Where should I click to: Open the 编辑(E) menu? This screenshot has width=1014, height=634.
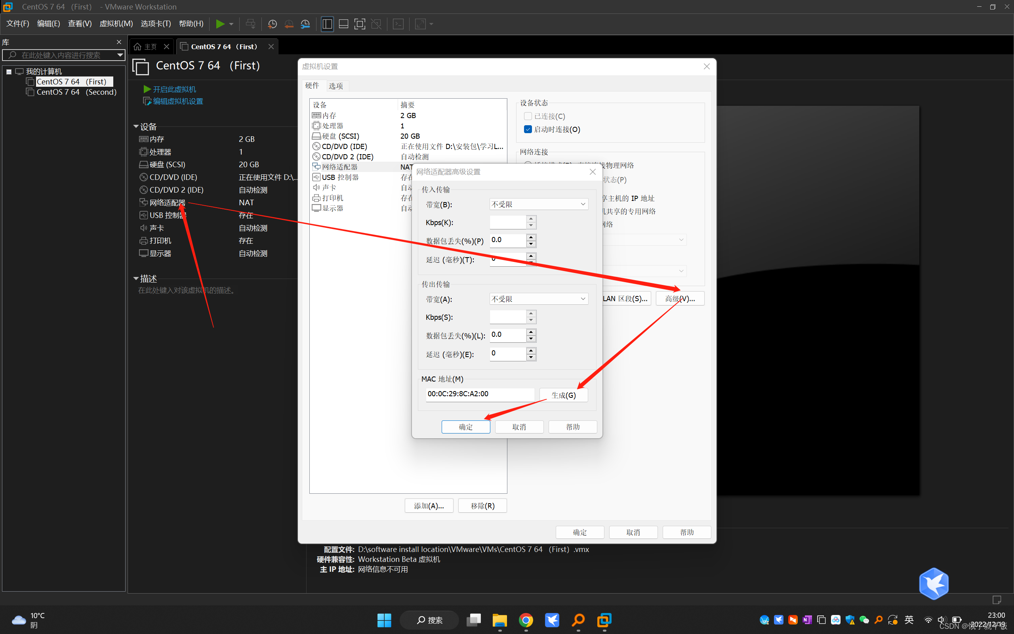point(49,23)
